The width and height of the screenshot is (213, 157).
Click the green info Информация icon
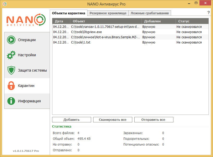click(11, 101)
